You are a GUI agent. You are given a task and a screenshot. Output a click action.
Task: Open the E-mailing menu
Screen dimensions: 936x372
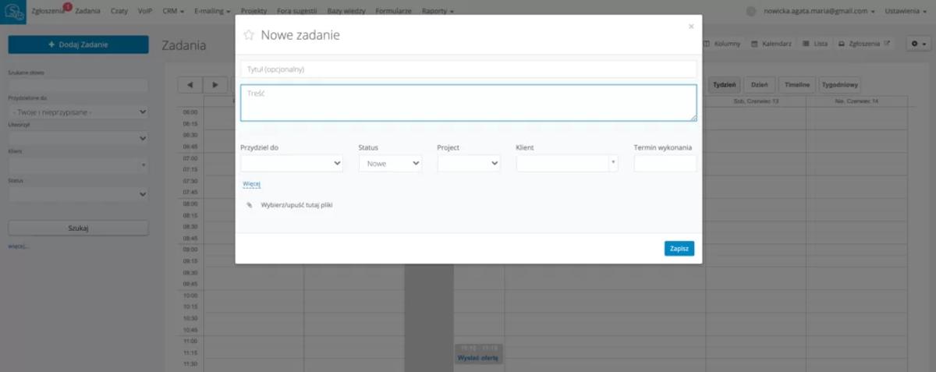(212, 12)
